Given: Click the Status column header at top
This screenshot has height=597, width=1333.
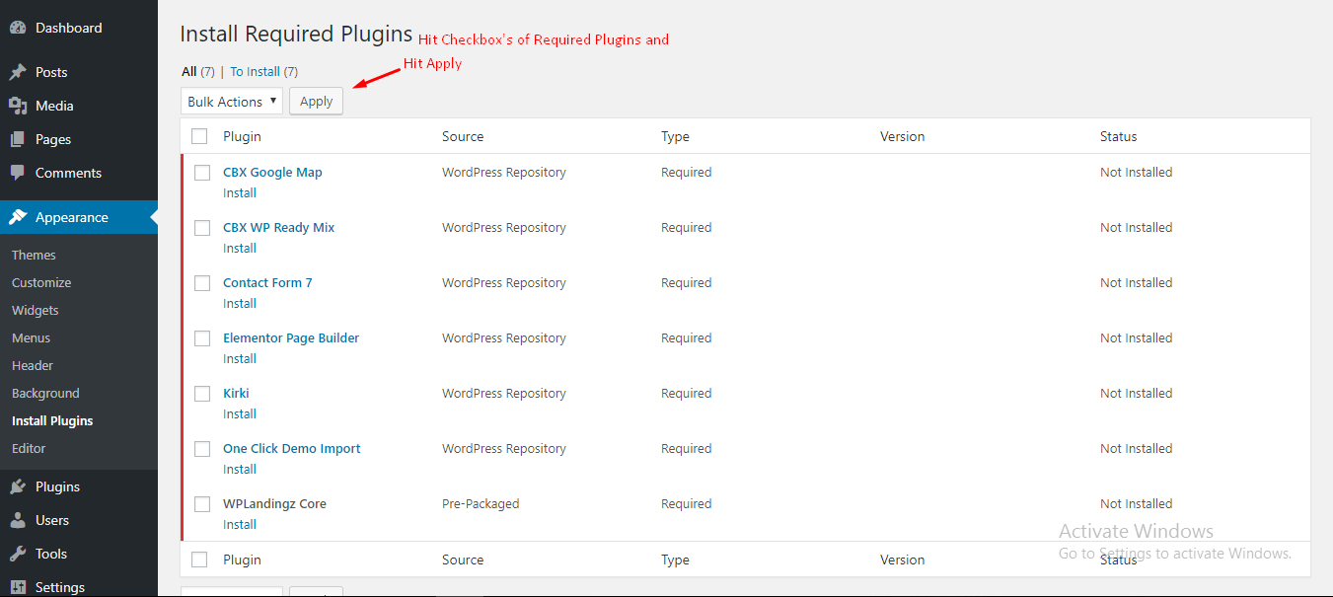Looking at the screenshot, I should point(1119,136).
